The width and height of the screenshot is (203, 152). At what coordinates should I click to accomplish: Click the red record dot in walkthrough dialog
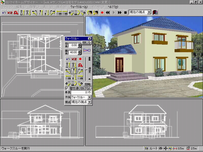(x=80, y=59)
